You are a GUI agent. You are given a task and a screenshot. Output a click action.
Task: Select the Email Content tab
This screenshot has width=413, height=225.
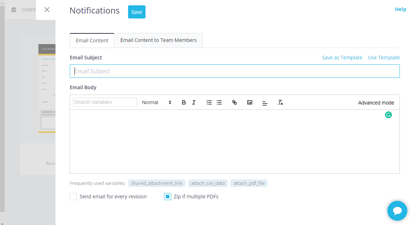click(92, 41)
